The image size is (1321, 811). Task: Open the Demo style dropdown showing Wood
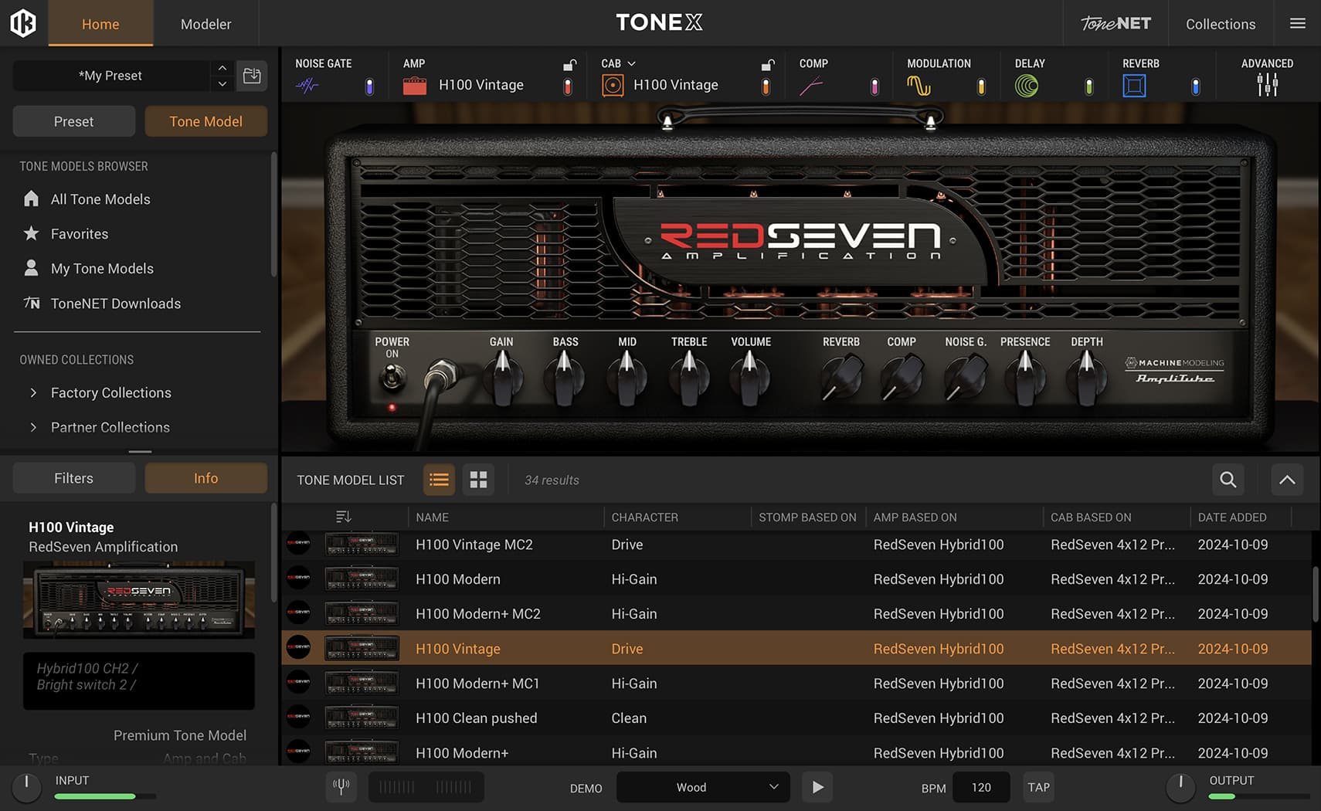701,787
